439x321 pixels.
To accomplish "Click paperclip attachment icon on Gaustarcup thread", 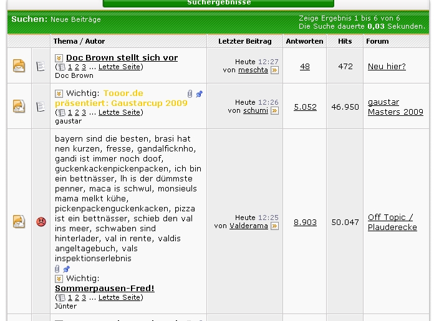I will pos(190,93).
